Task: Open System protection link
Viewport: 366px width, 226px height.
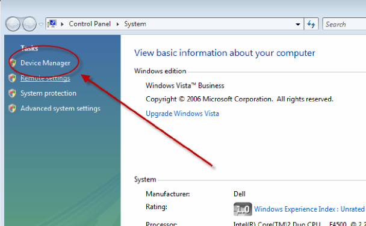Action: (x=48, y=93)
